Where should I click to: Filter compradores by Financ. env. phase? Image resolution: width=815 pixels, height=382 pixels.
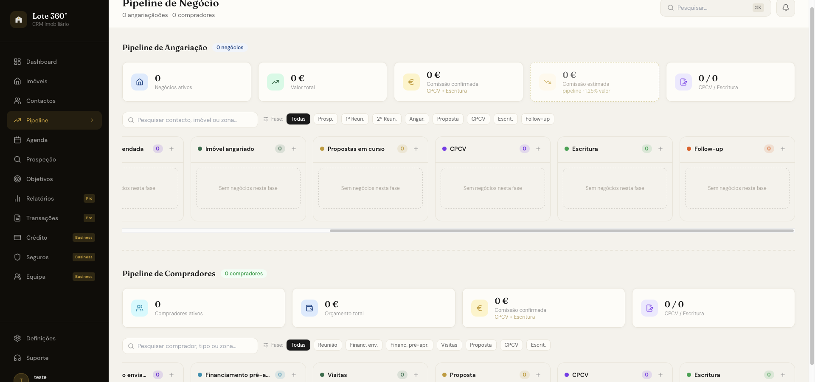[x=364, y=345]
